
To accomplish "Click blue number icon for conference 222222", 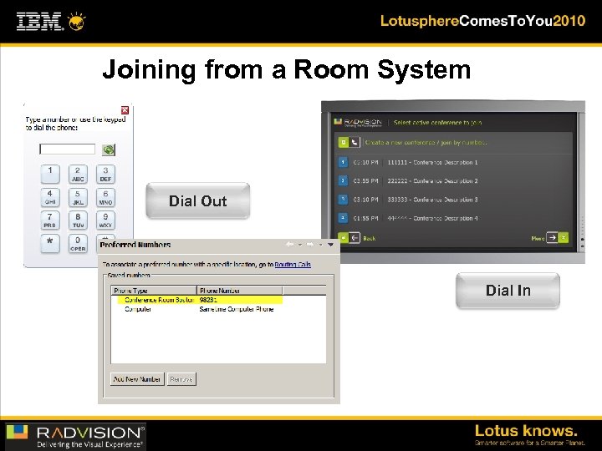I will pos(343,180).
